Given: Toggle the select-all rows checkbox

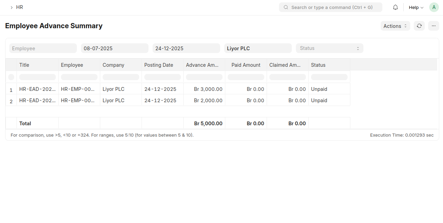Looking at the screenshot, I should pos(11,77).
